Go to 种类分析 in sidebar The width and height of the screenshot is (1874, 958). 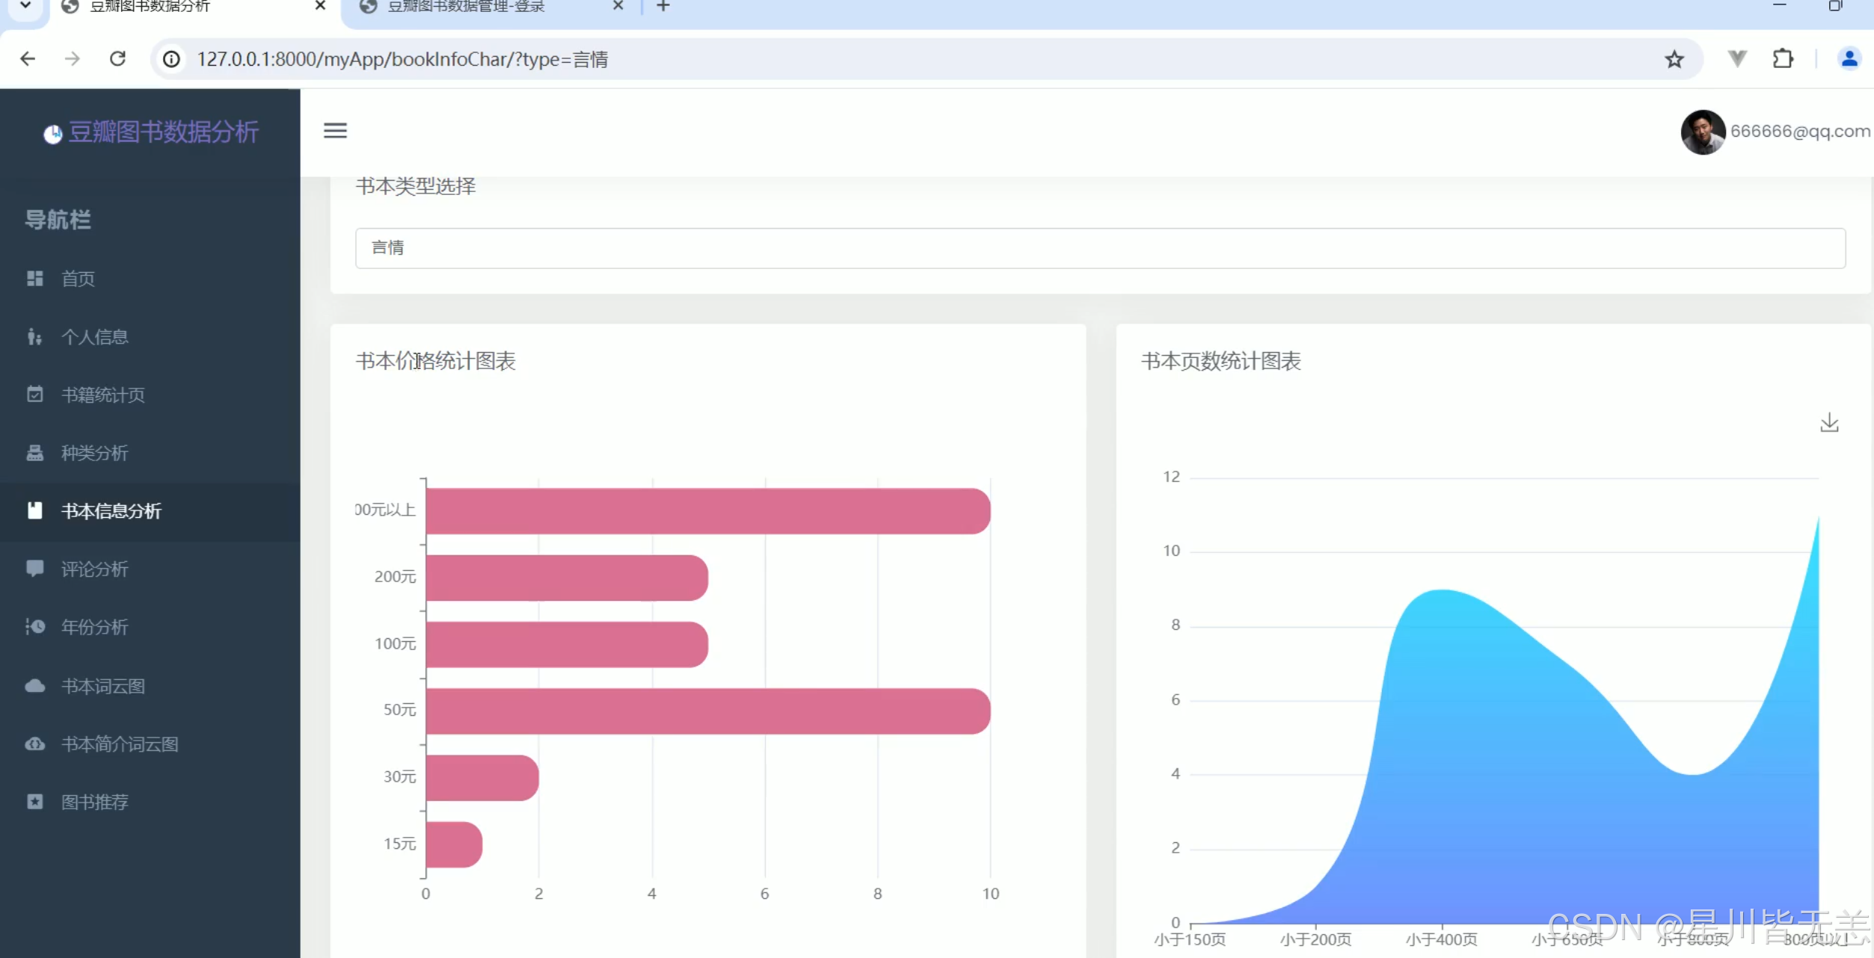(94, 453)
